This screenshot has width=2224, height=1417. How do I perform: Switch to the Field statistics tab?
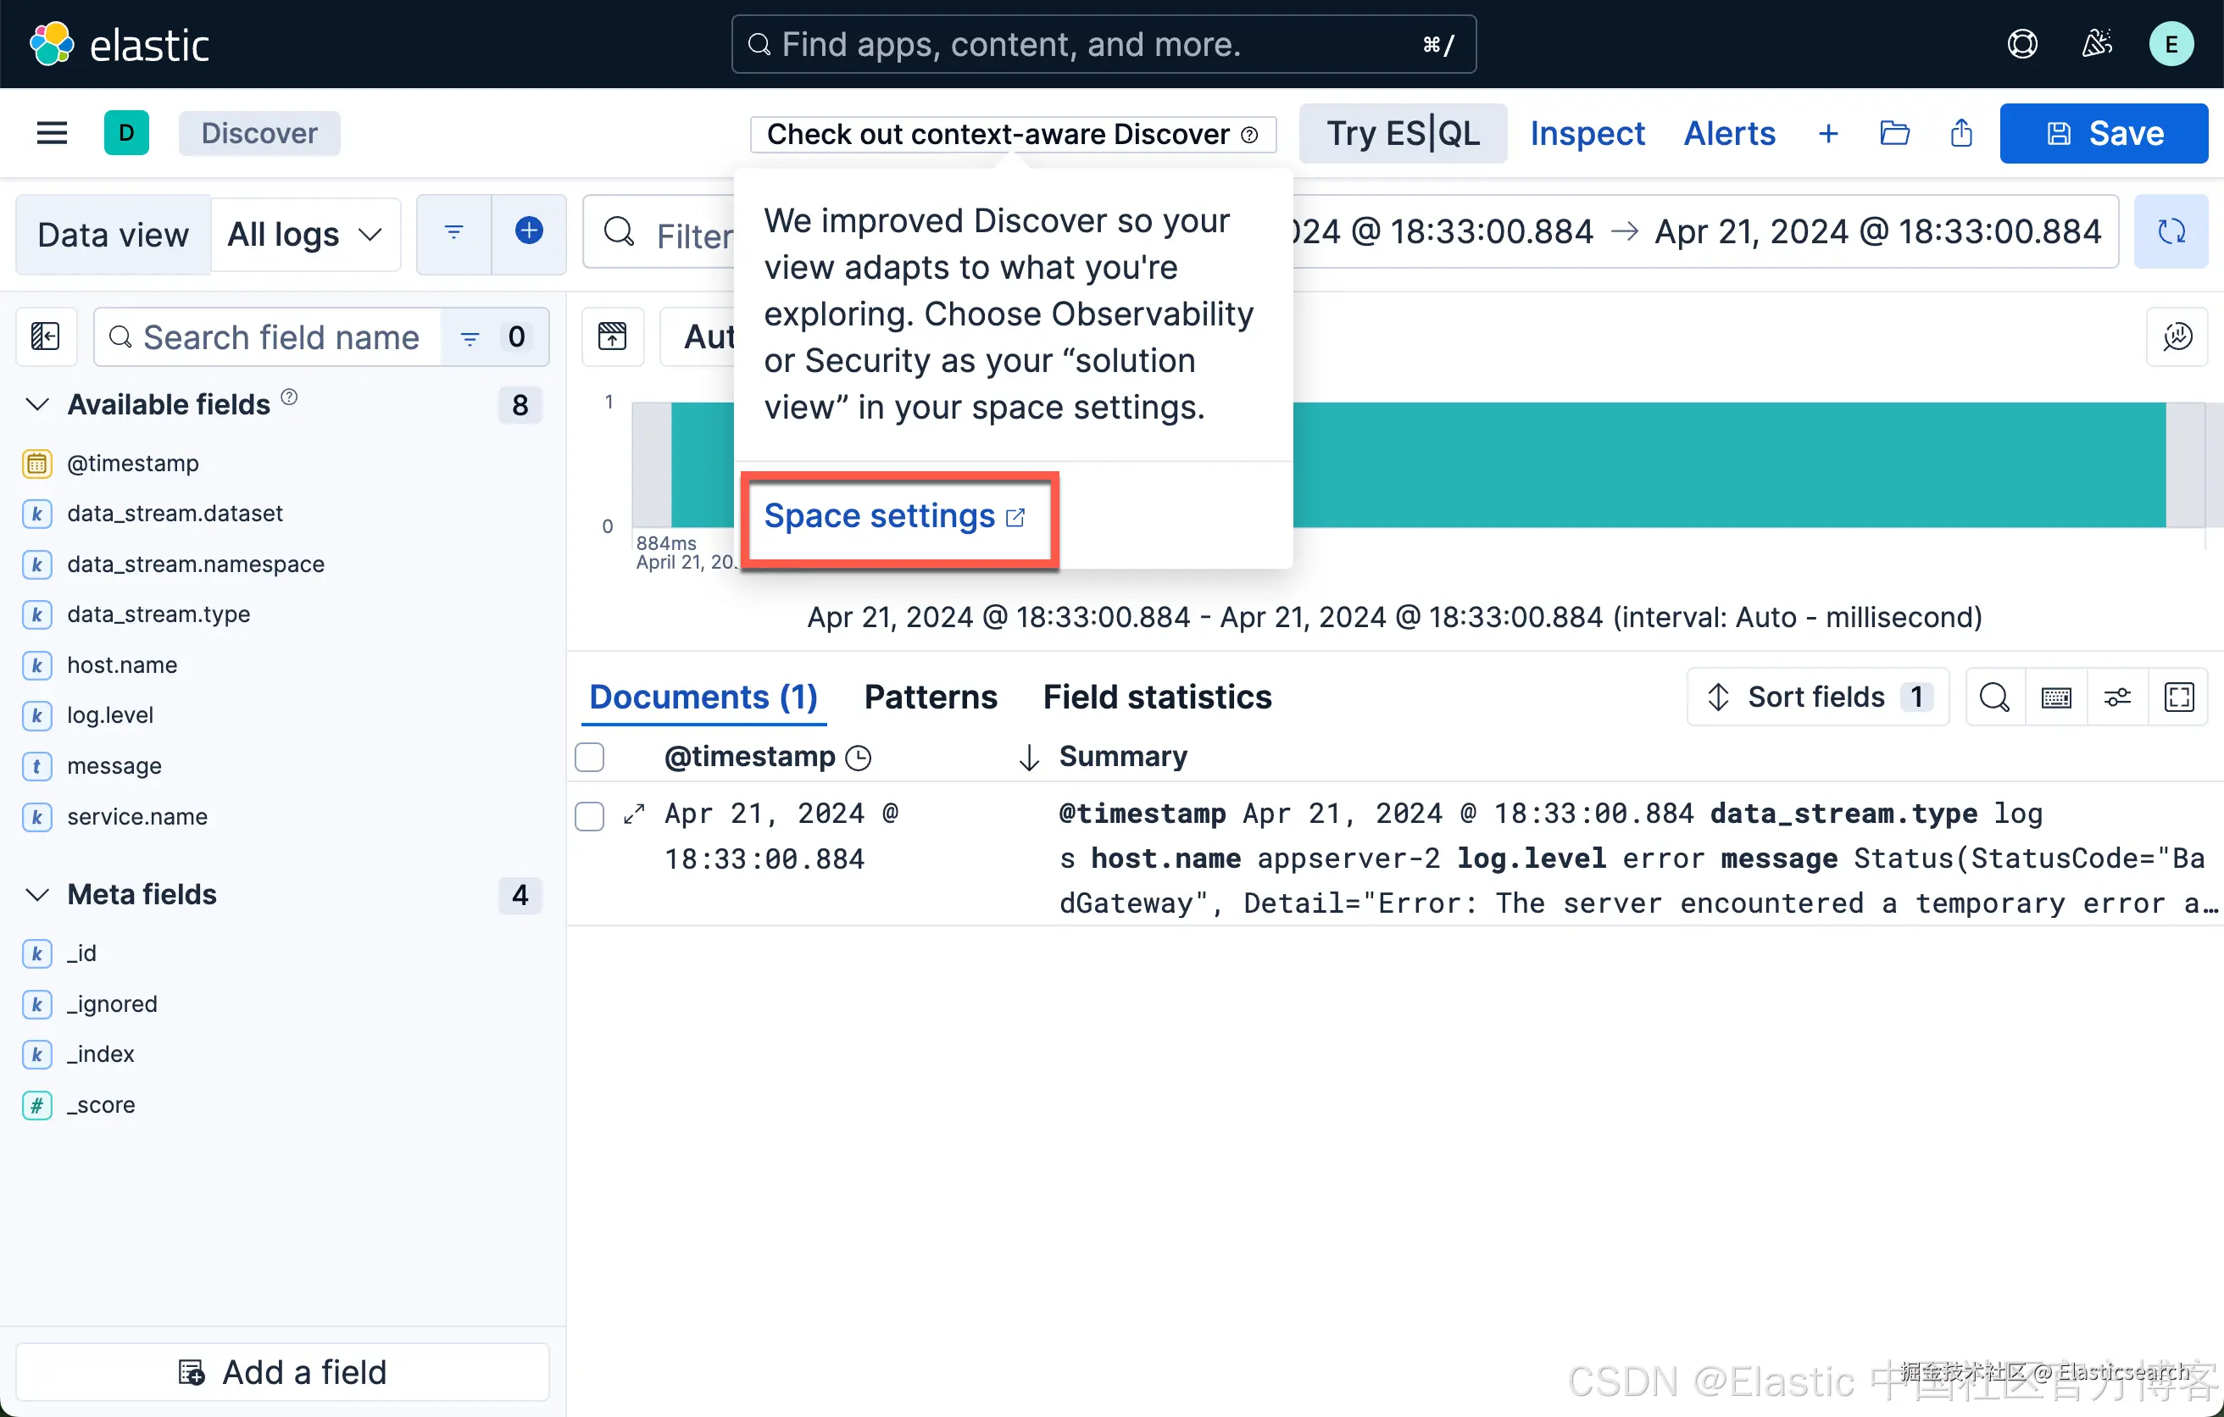pos(1156,697)
